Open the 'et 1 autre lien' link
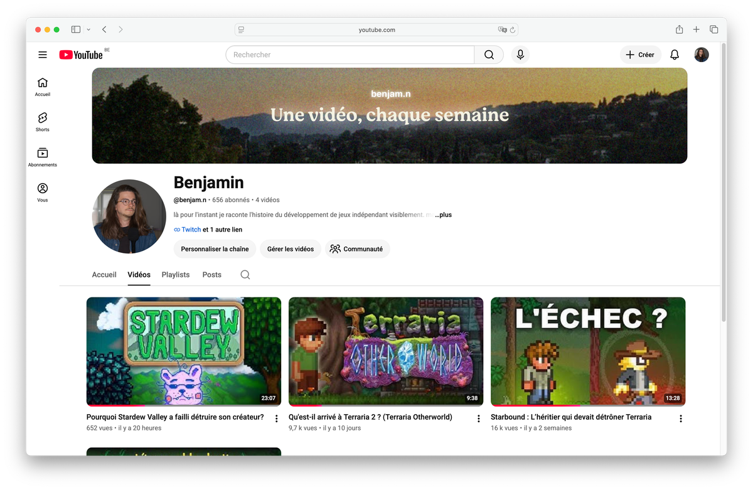753x490 pixels. 223,230
